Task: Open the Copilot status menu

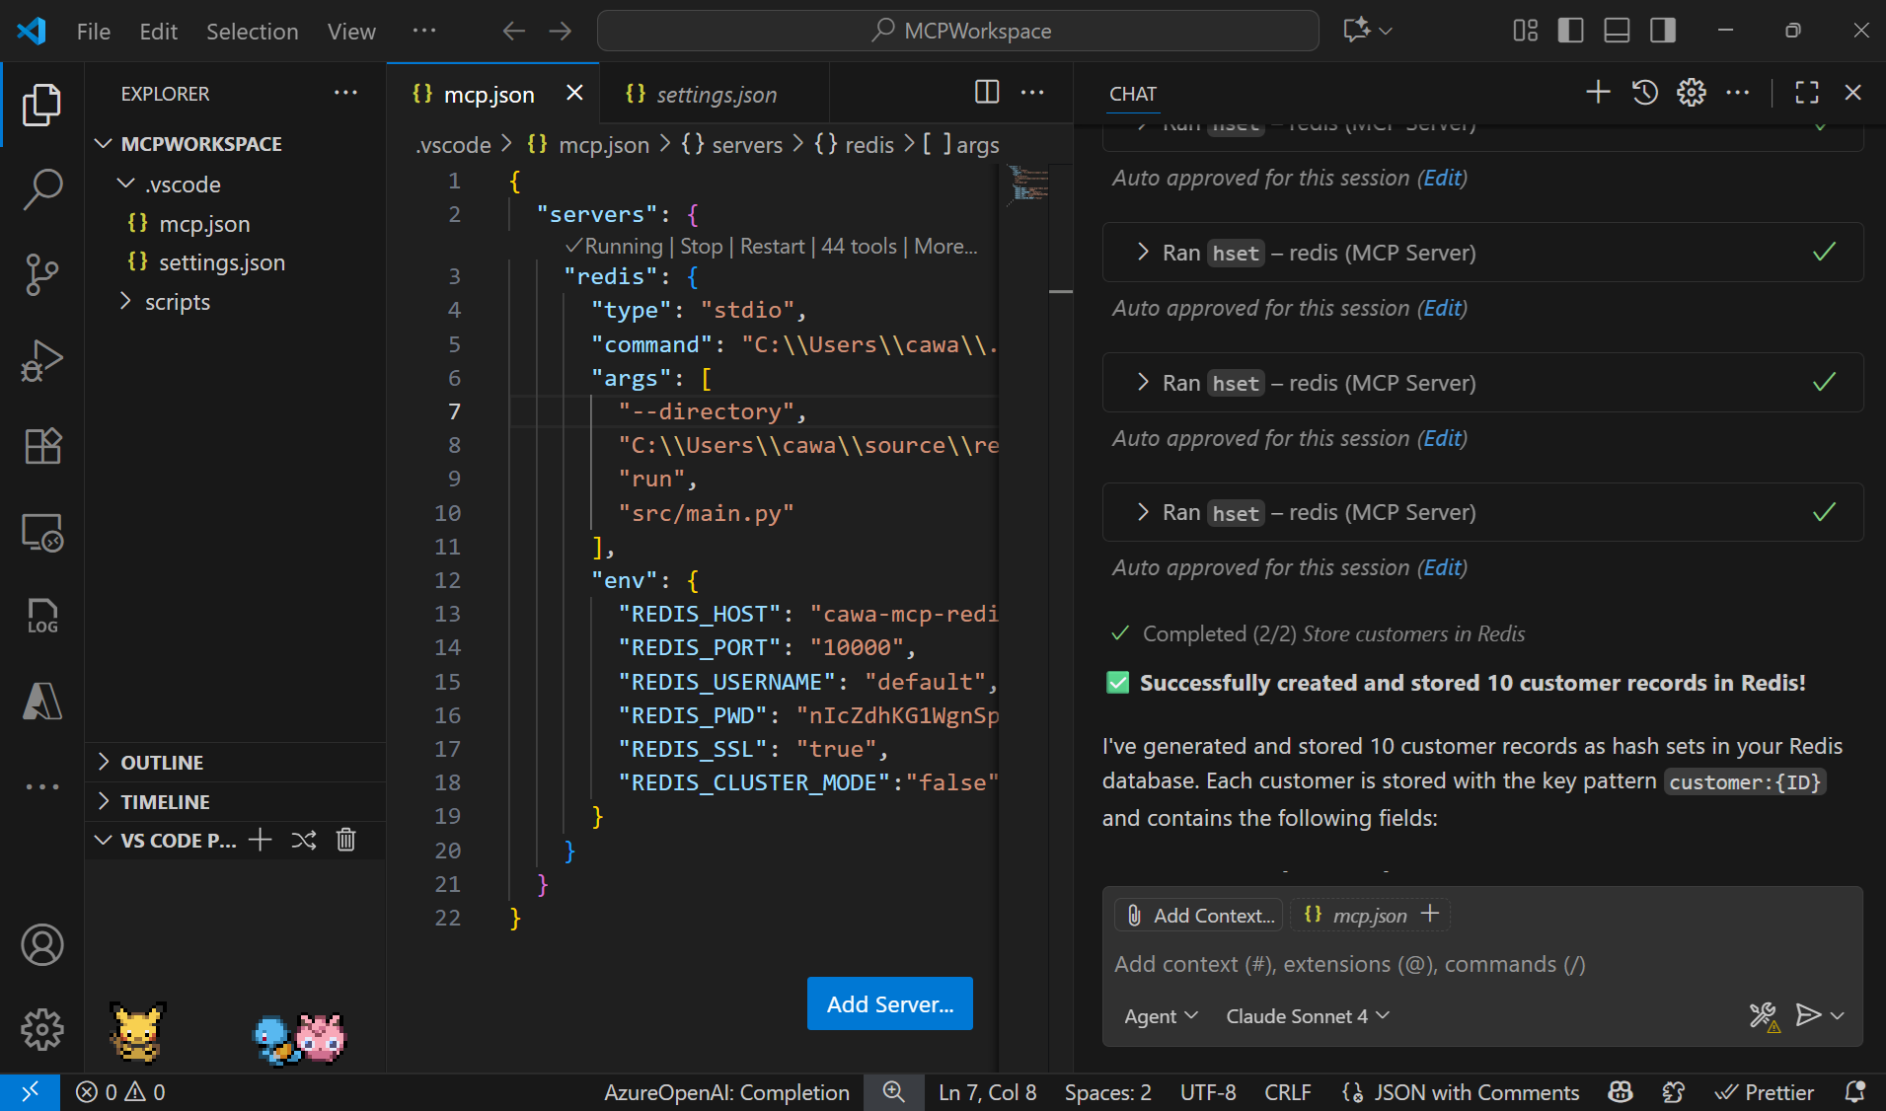Action: click(x=1620, y=1092)
